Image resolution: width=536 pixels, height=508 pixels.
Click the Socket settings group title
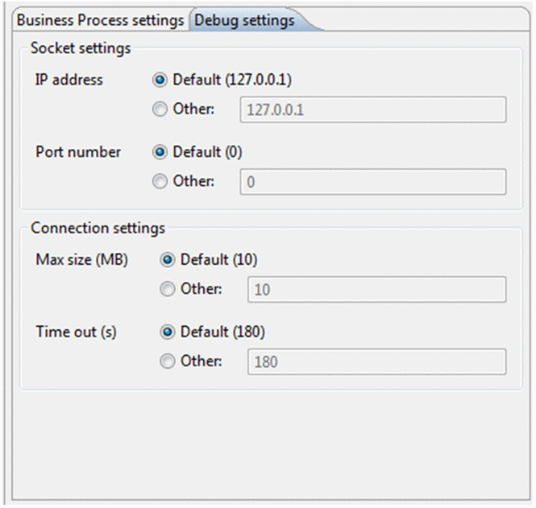(81, 48)
